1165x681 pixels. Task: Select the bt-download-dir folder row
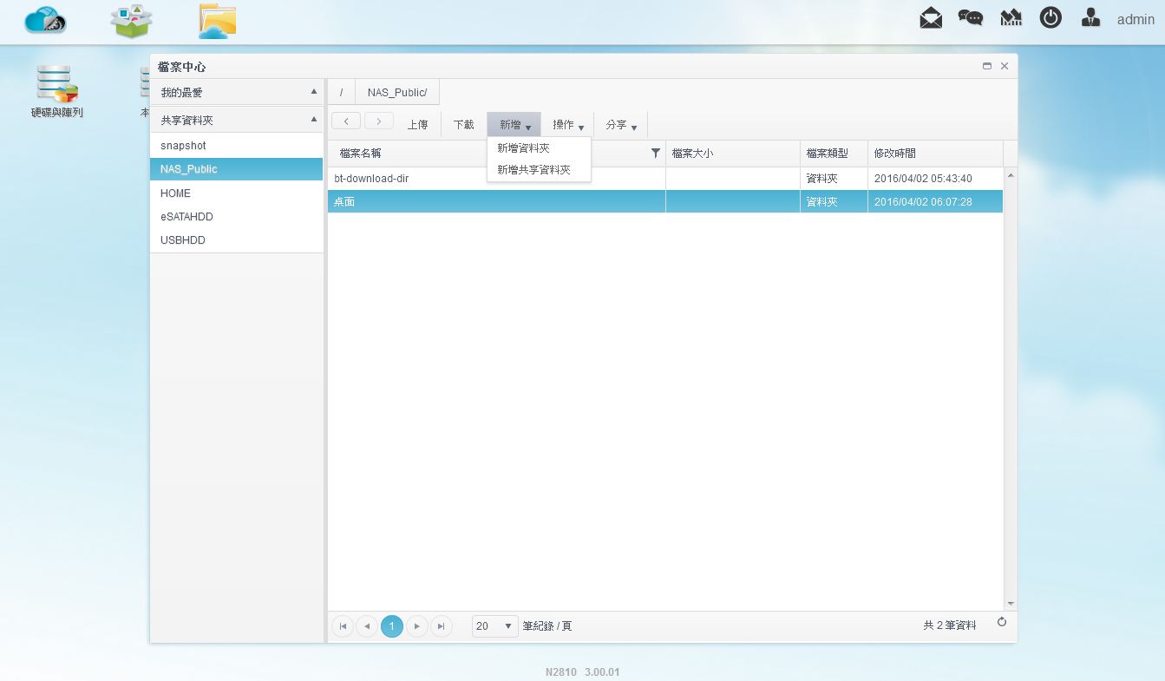[665, 179]
